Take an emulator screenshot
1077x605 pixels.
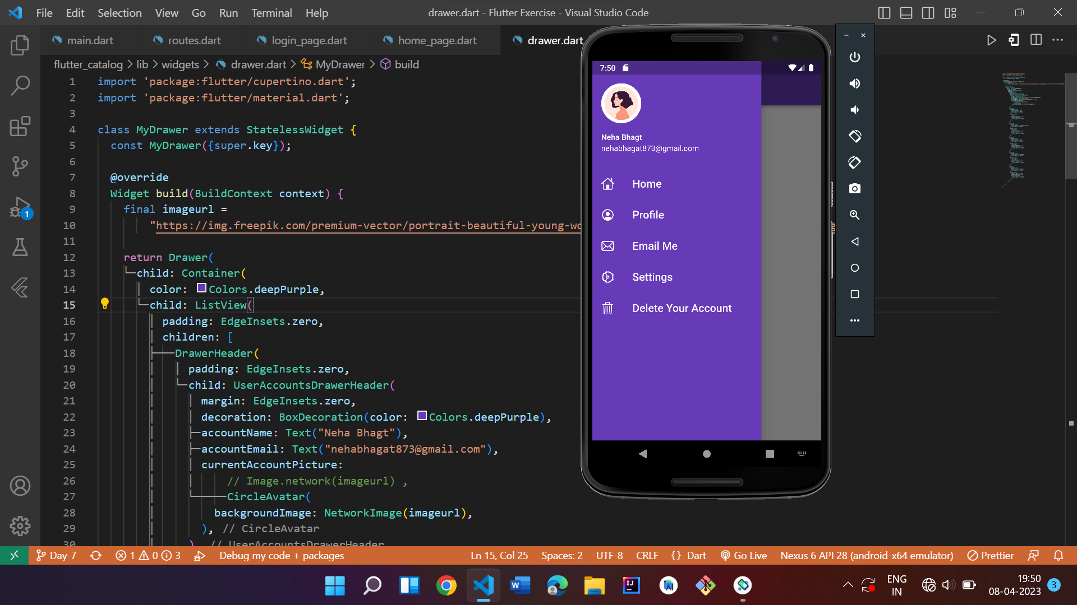coord(854,189)
